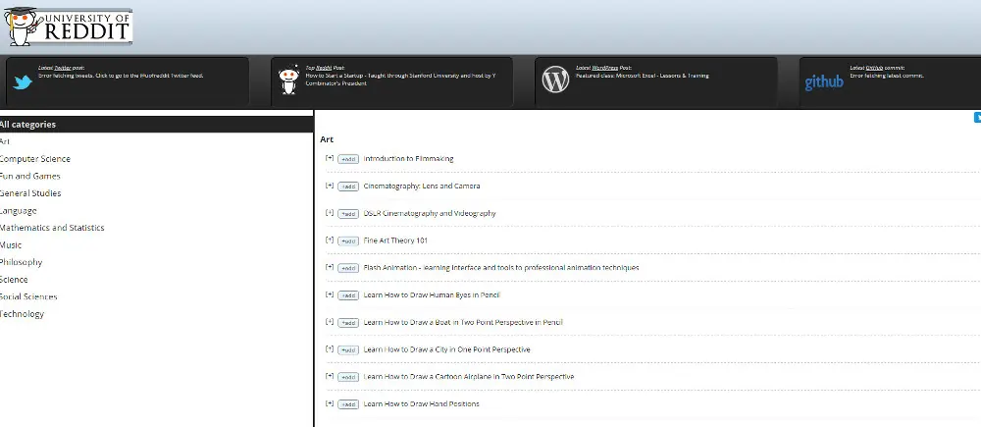Open the Introduction to Filmmaking title

tap(408, 159)
